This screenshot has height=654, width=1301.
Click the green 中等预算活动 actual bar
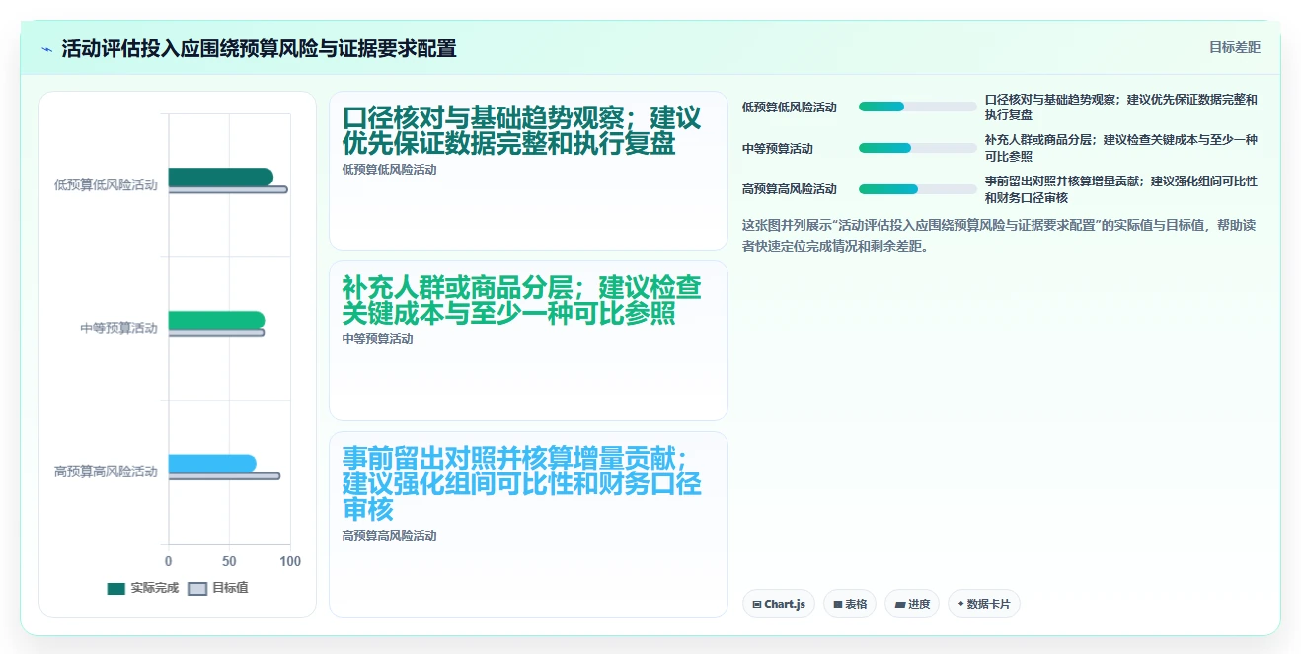(216, 320)
